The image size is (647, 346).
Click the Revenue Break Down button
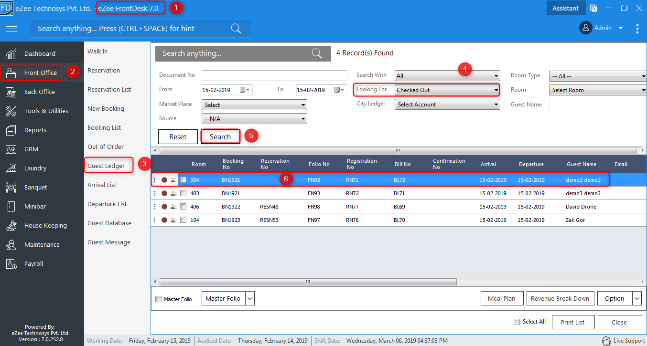pyautogui.click(x=561, y=298)
